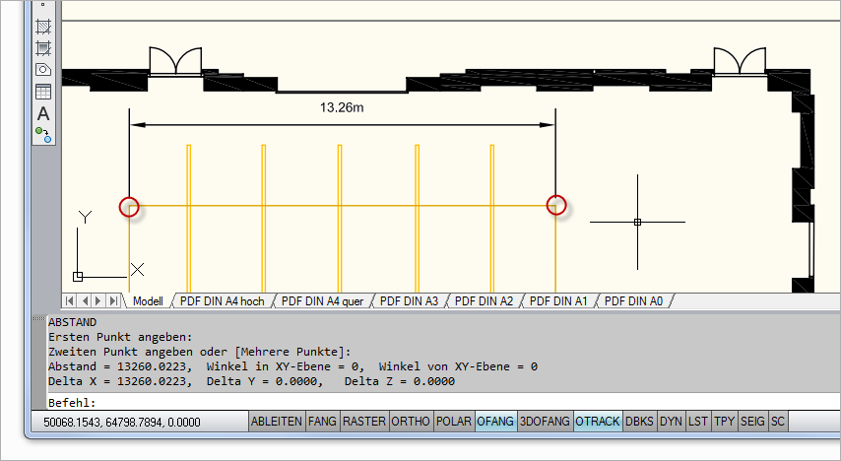Open the Table tool
Image resolution: width=841 pixels, height=461 pixels.
(43, 92)
